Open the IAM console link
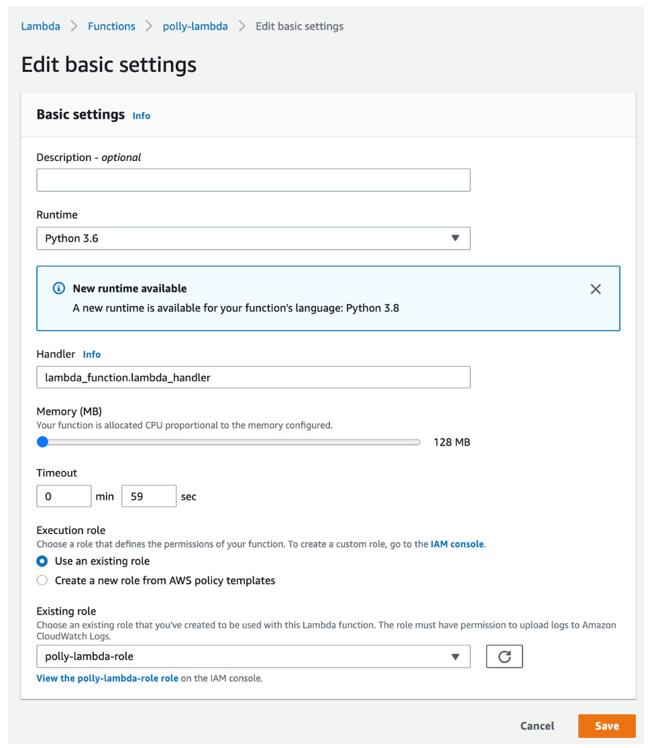 [x=457, y=544]
